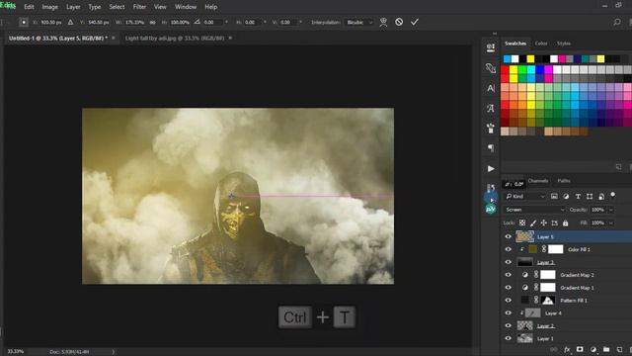Hide Layer 5 with its eye icon
Viewport: 632px width, 356px height.
(509, 237)
